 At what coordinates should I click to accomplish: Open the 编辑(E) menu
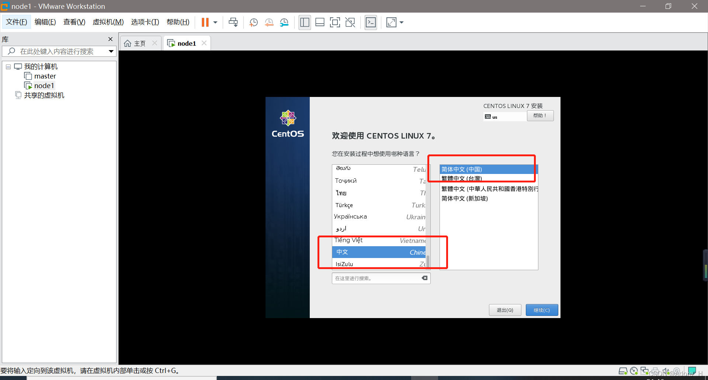click(45, 22)
